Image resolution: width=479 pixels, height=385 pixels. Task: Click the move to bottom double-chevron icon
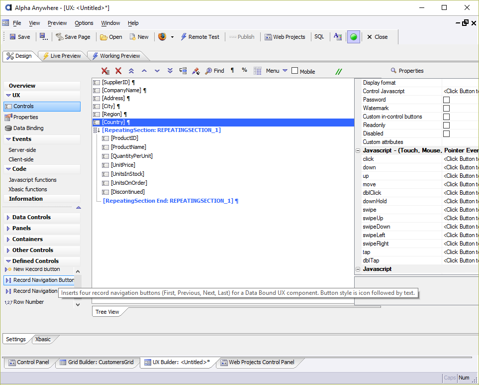[x=170, y=71]
